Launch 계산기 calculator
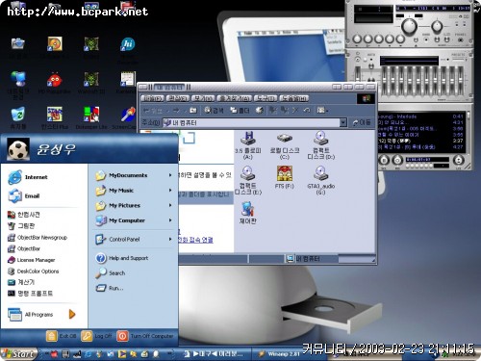Screen dimensions: 481x361 [21, 282]
